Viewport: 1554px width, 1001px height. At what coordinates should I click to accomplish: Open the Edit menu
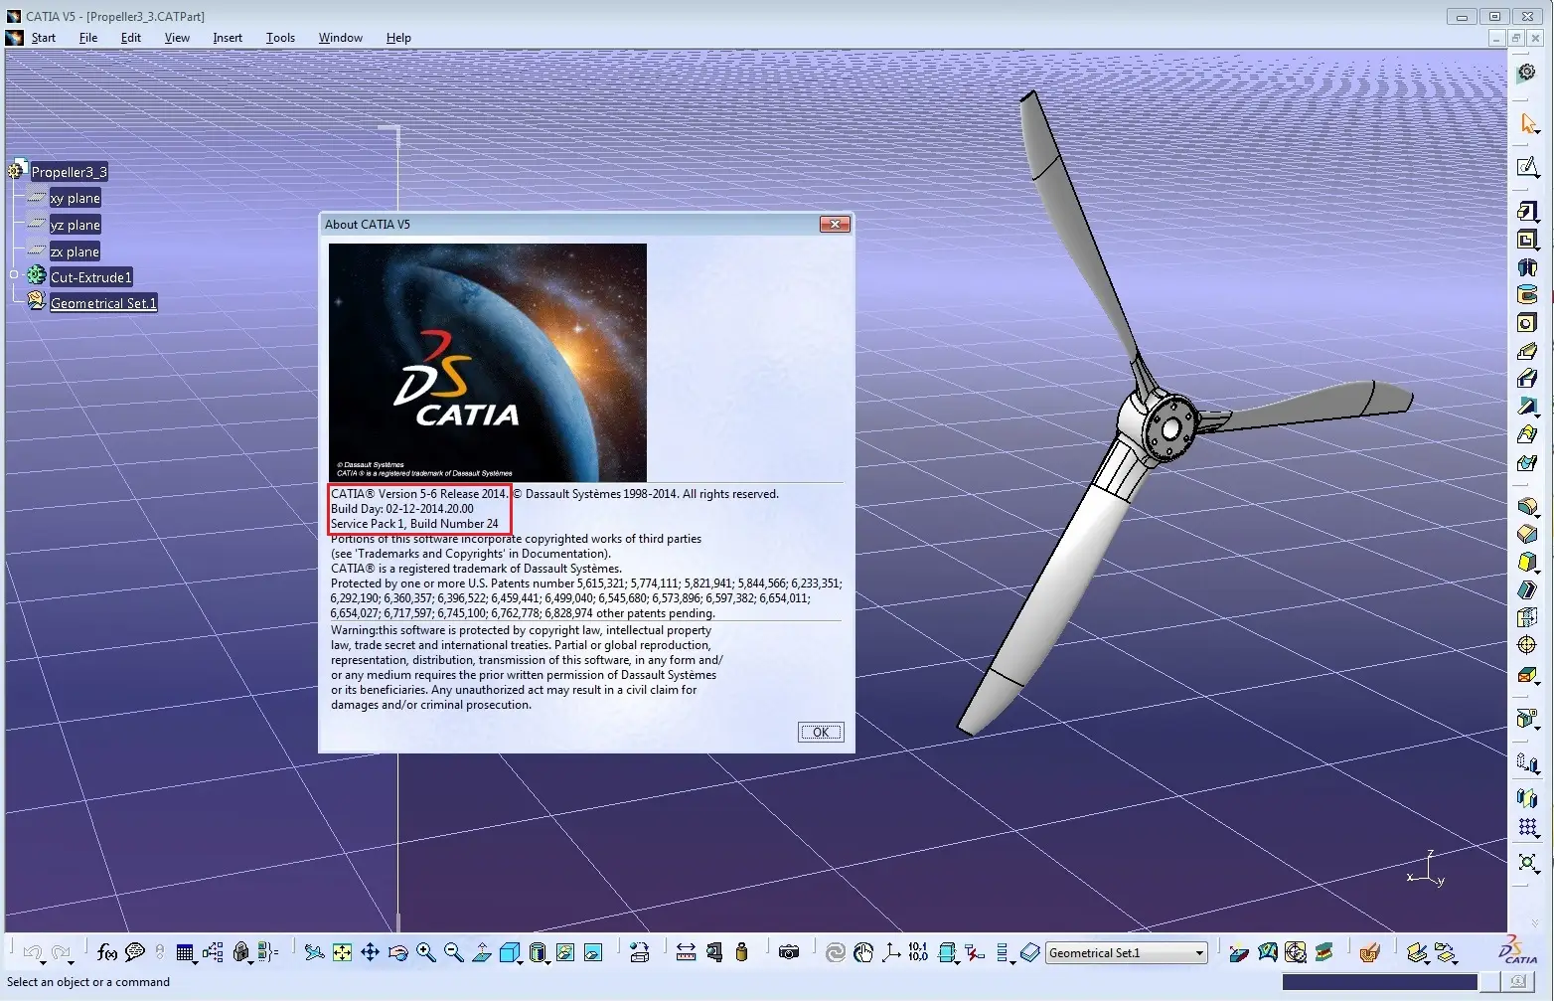click(x=131, y=38)
